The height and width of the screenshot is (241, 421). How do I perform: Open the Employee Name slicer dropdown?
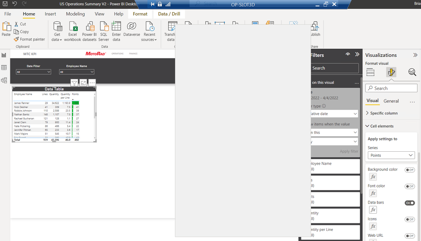click(x=77, y=72)
